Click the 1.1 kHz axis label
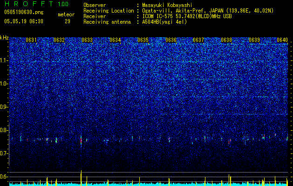 click(x=4, y=60)
